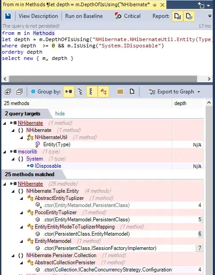The width and height of the screenshot is (215, 275).
Task: Collapse the NHibernateUtil tree node
Action: (21, 138)
